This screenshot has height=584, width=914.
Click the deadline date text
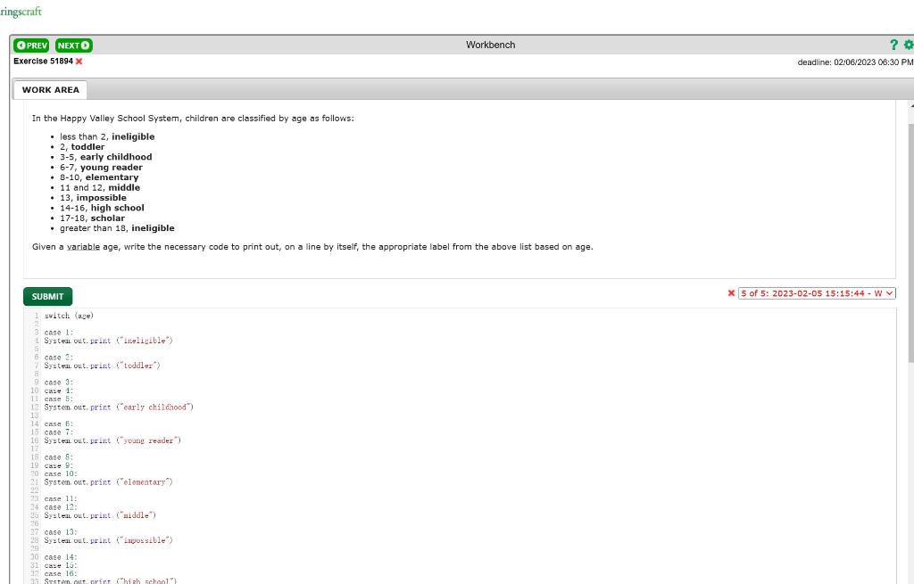tap(855, 62)
